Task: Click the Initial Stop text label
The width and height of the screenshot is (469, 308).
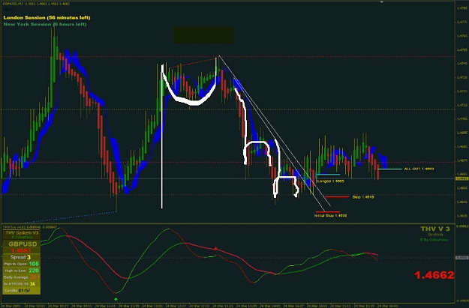Action: click(x=330, y=215)
